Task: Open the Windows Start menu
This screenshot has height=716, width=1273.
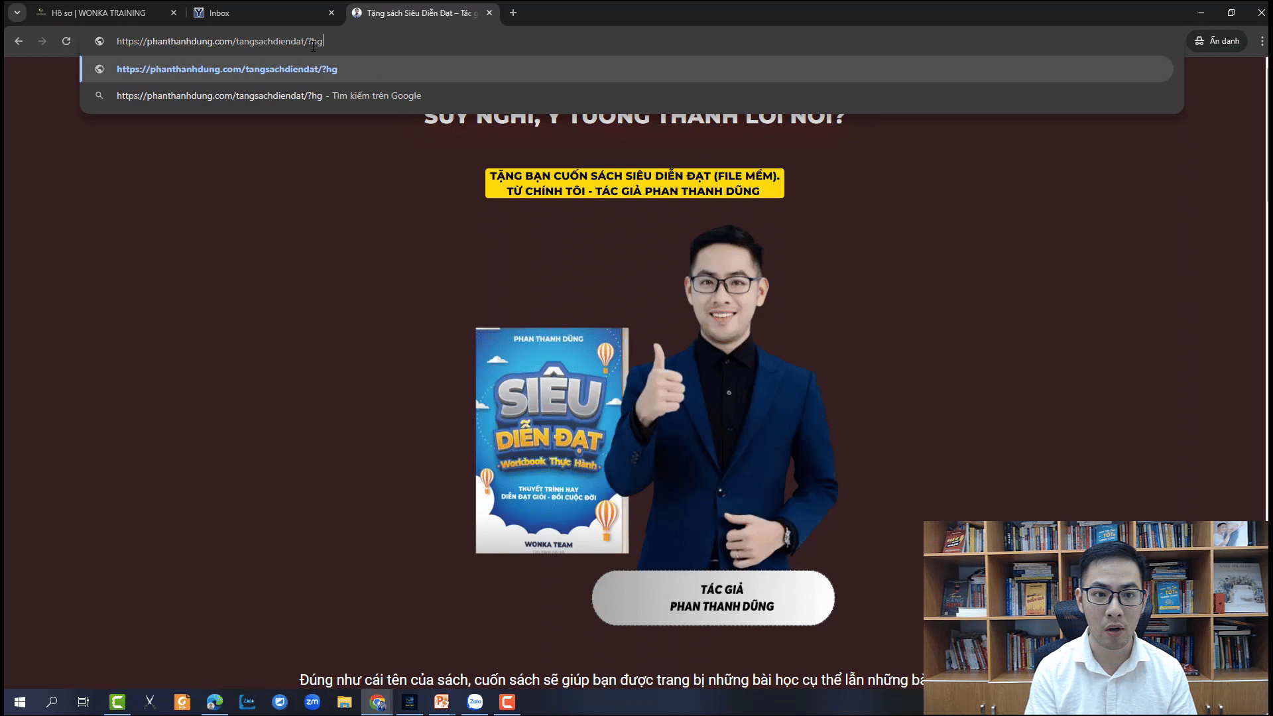Action: (20, 701)
